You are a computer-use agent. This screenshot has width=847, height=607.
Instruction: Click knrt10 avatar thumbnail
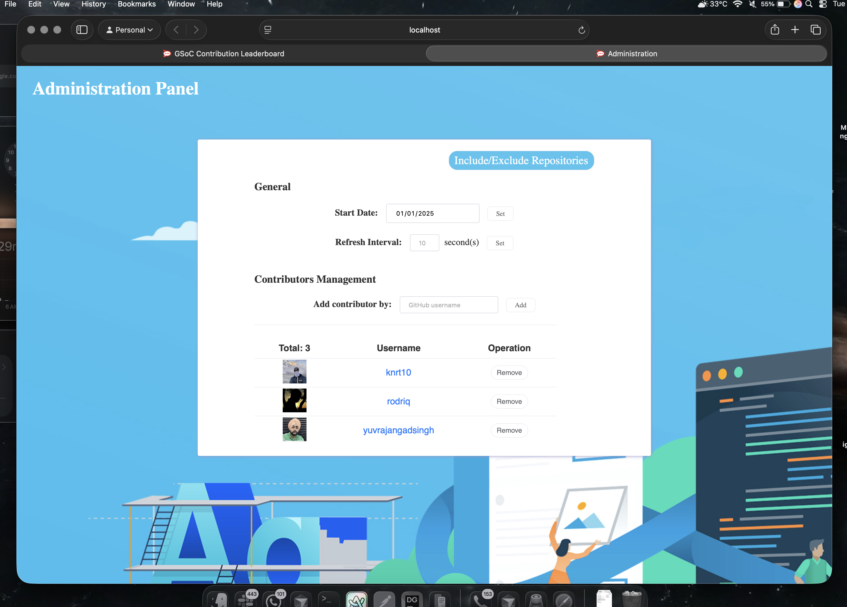294,372
